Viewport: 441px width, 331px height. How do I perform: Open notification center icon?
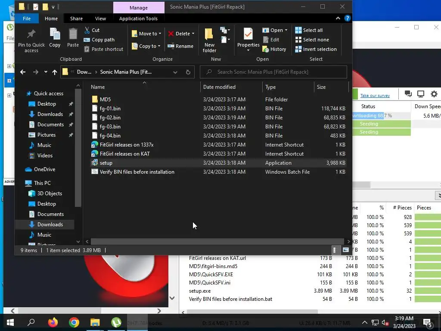(428, 322)
